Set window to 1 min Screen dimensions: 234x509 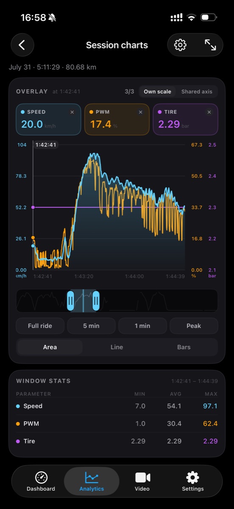142,326
